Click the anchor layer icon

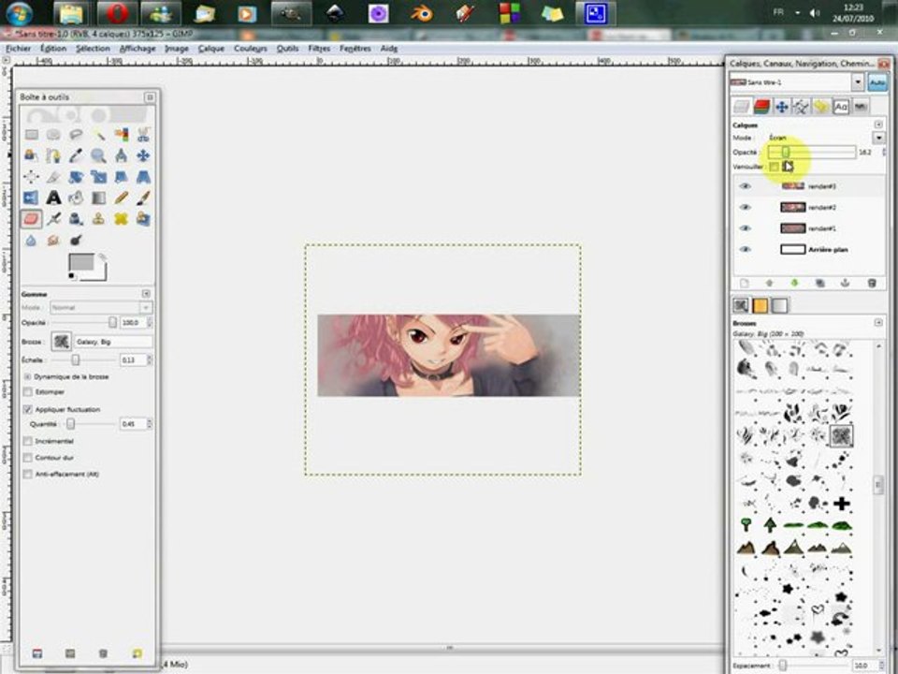tap(845, 283)
